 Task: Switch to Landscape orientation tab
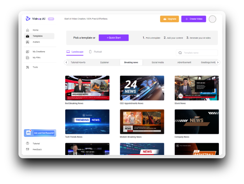[75, 52]
